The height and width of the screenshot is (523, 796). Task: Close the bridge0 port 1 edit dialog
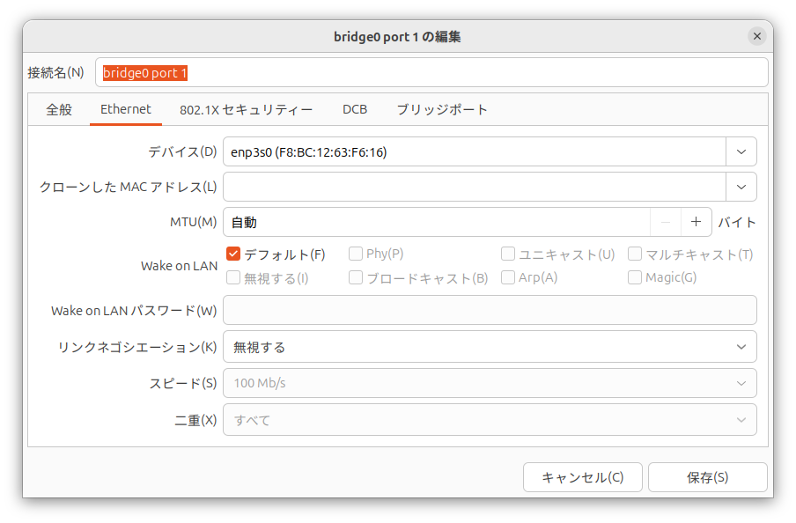[x=756, y=36]
